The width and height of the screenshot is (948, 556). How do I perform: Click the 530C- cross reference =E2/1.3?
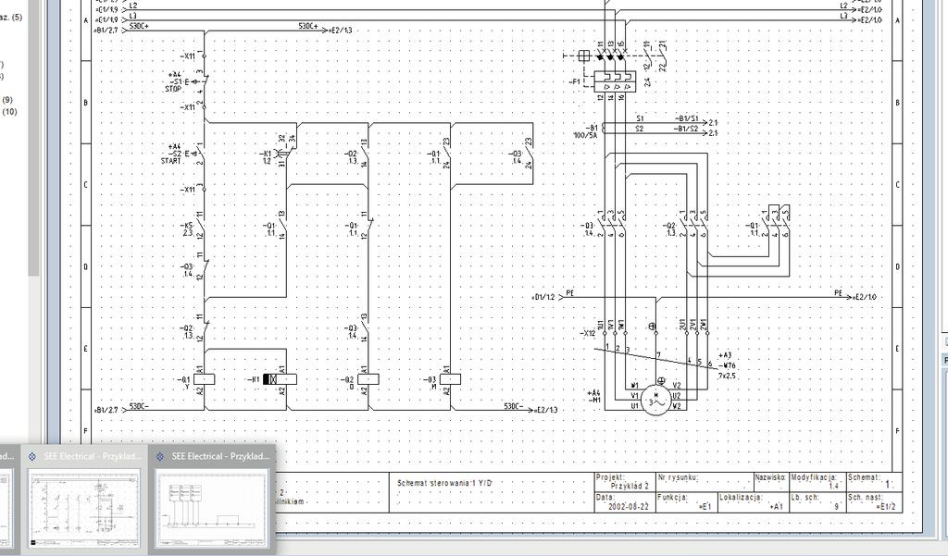[546, 410]
